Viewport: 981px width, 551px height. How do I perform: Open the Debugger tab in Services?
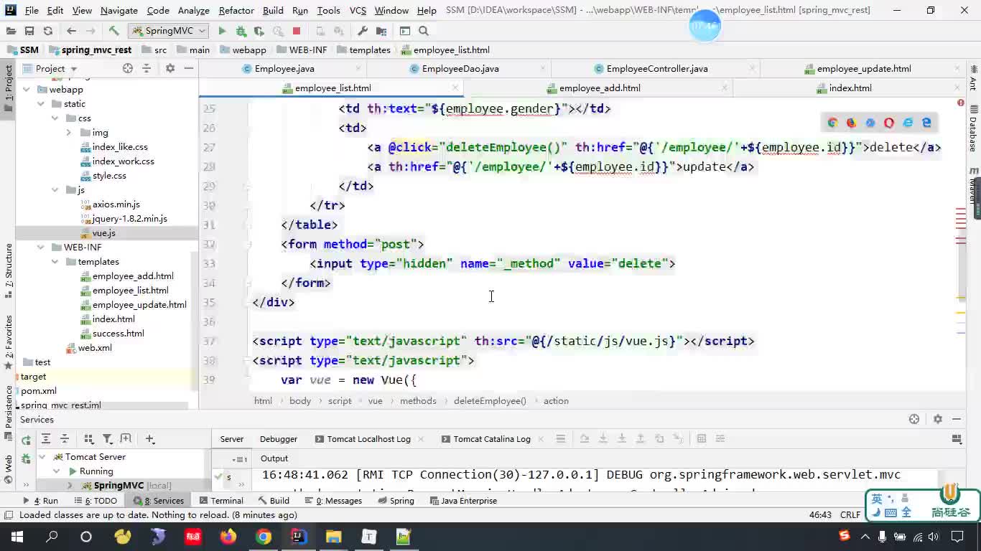tap(278, 439)
